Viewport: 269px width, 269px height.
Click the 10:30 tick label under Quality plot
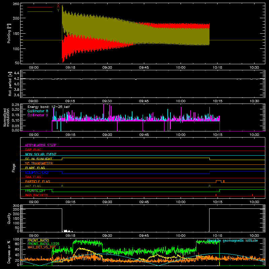(254, 236)
